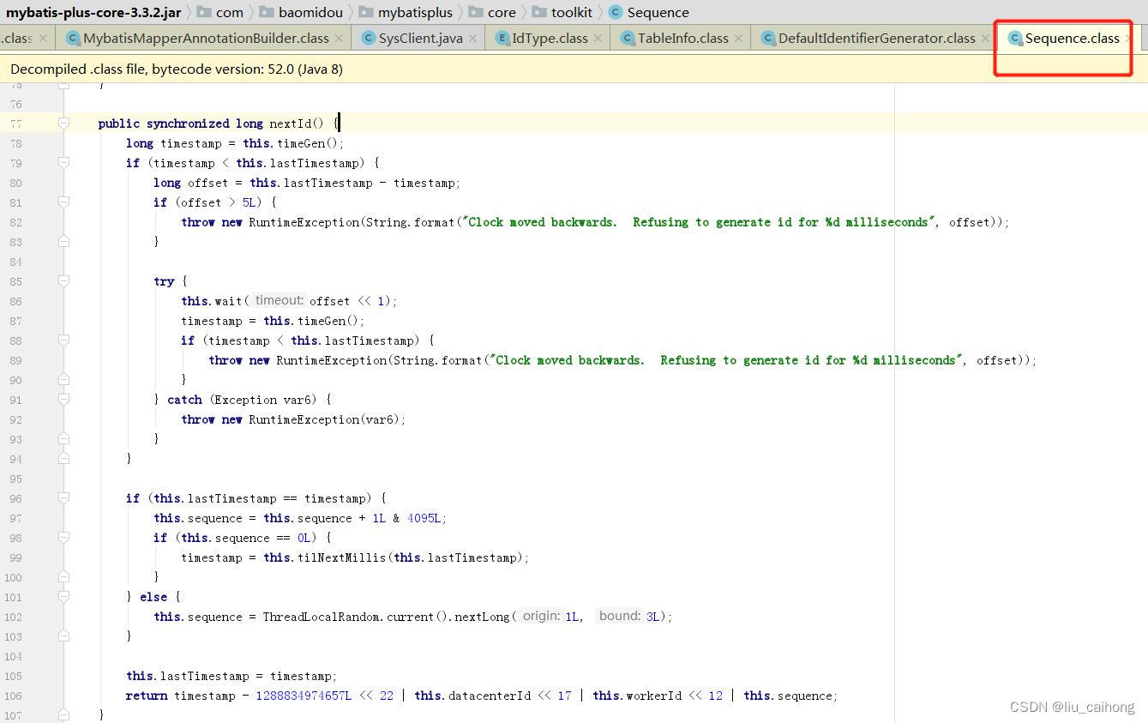This screenshot has width=1148, height=723.
Task: Close the MybatisMapperAnnotationBuilder.class tab
Action: [340, 39]
